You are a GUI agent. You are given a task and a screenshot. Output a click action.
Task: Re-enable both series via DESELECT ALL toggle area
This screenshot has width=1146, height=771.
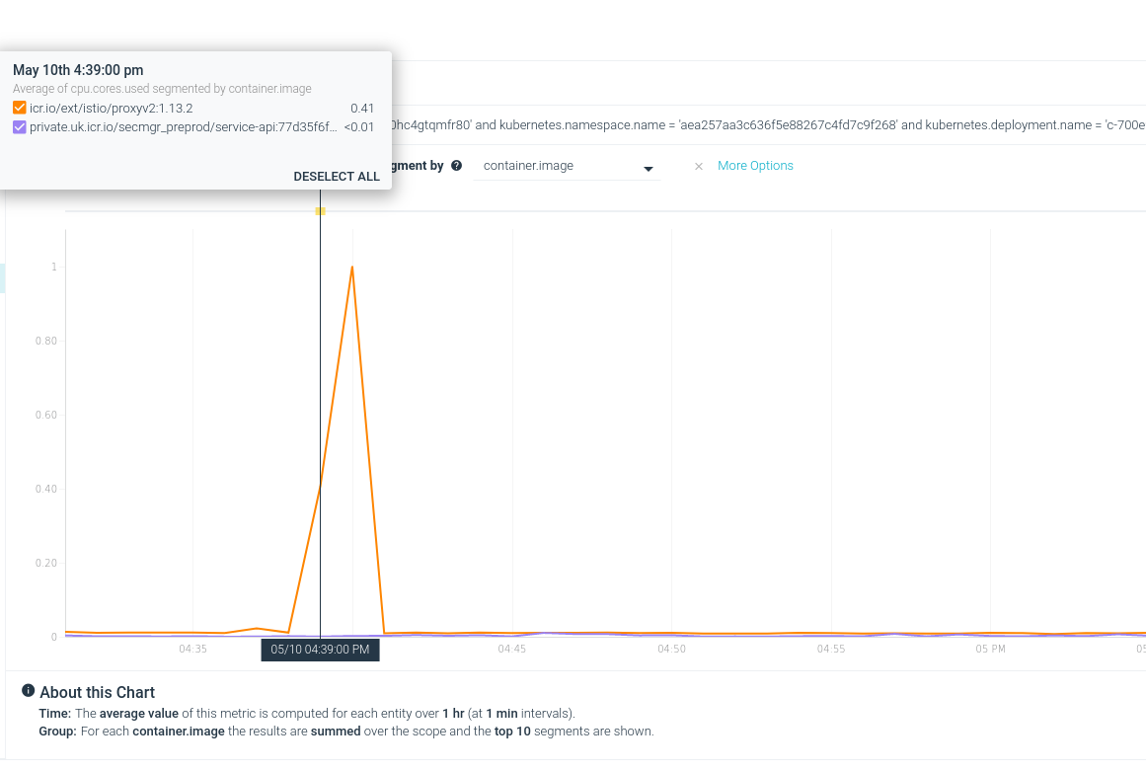pyautogui.click(x=337, y=176)
